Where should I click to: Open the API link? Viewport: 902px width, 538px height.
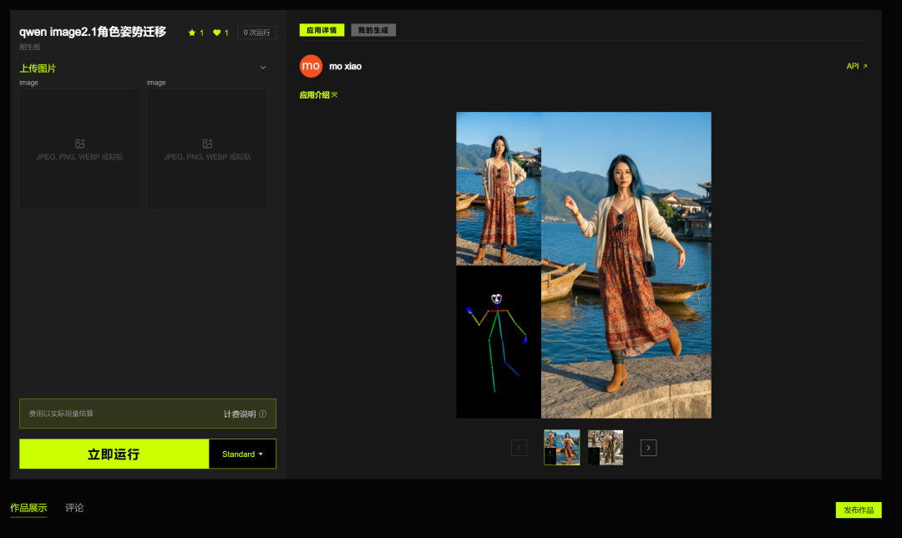click(x=857, y=66)
